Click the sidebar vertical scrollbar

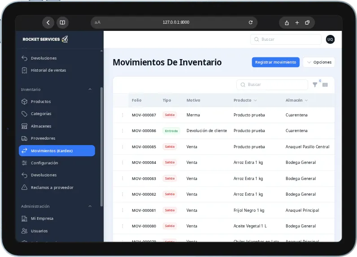[101, 146]
